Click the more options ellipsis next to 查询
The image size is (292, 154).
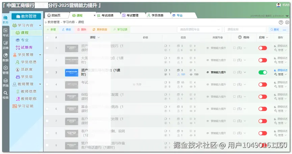point(284,30)
